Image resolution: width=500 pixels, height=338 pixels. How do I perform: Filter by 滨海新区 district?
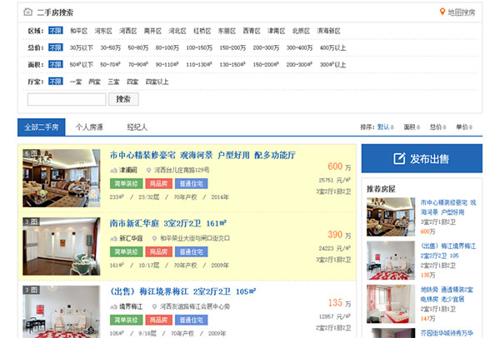click(328, 31)
